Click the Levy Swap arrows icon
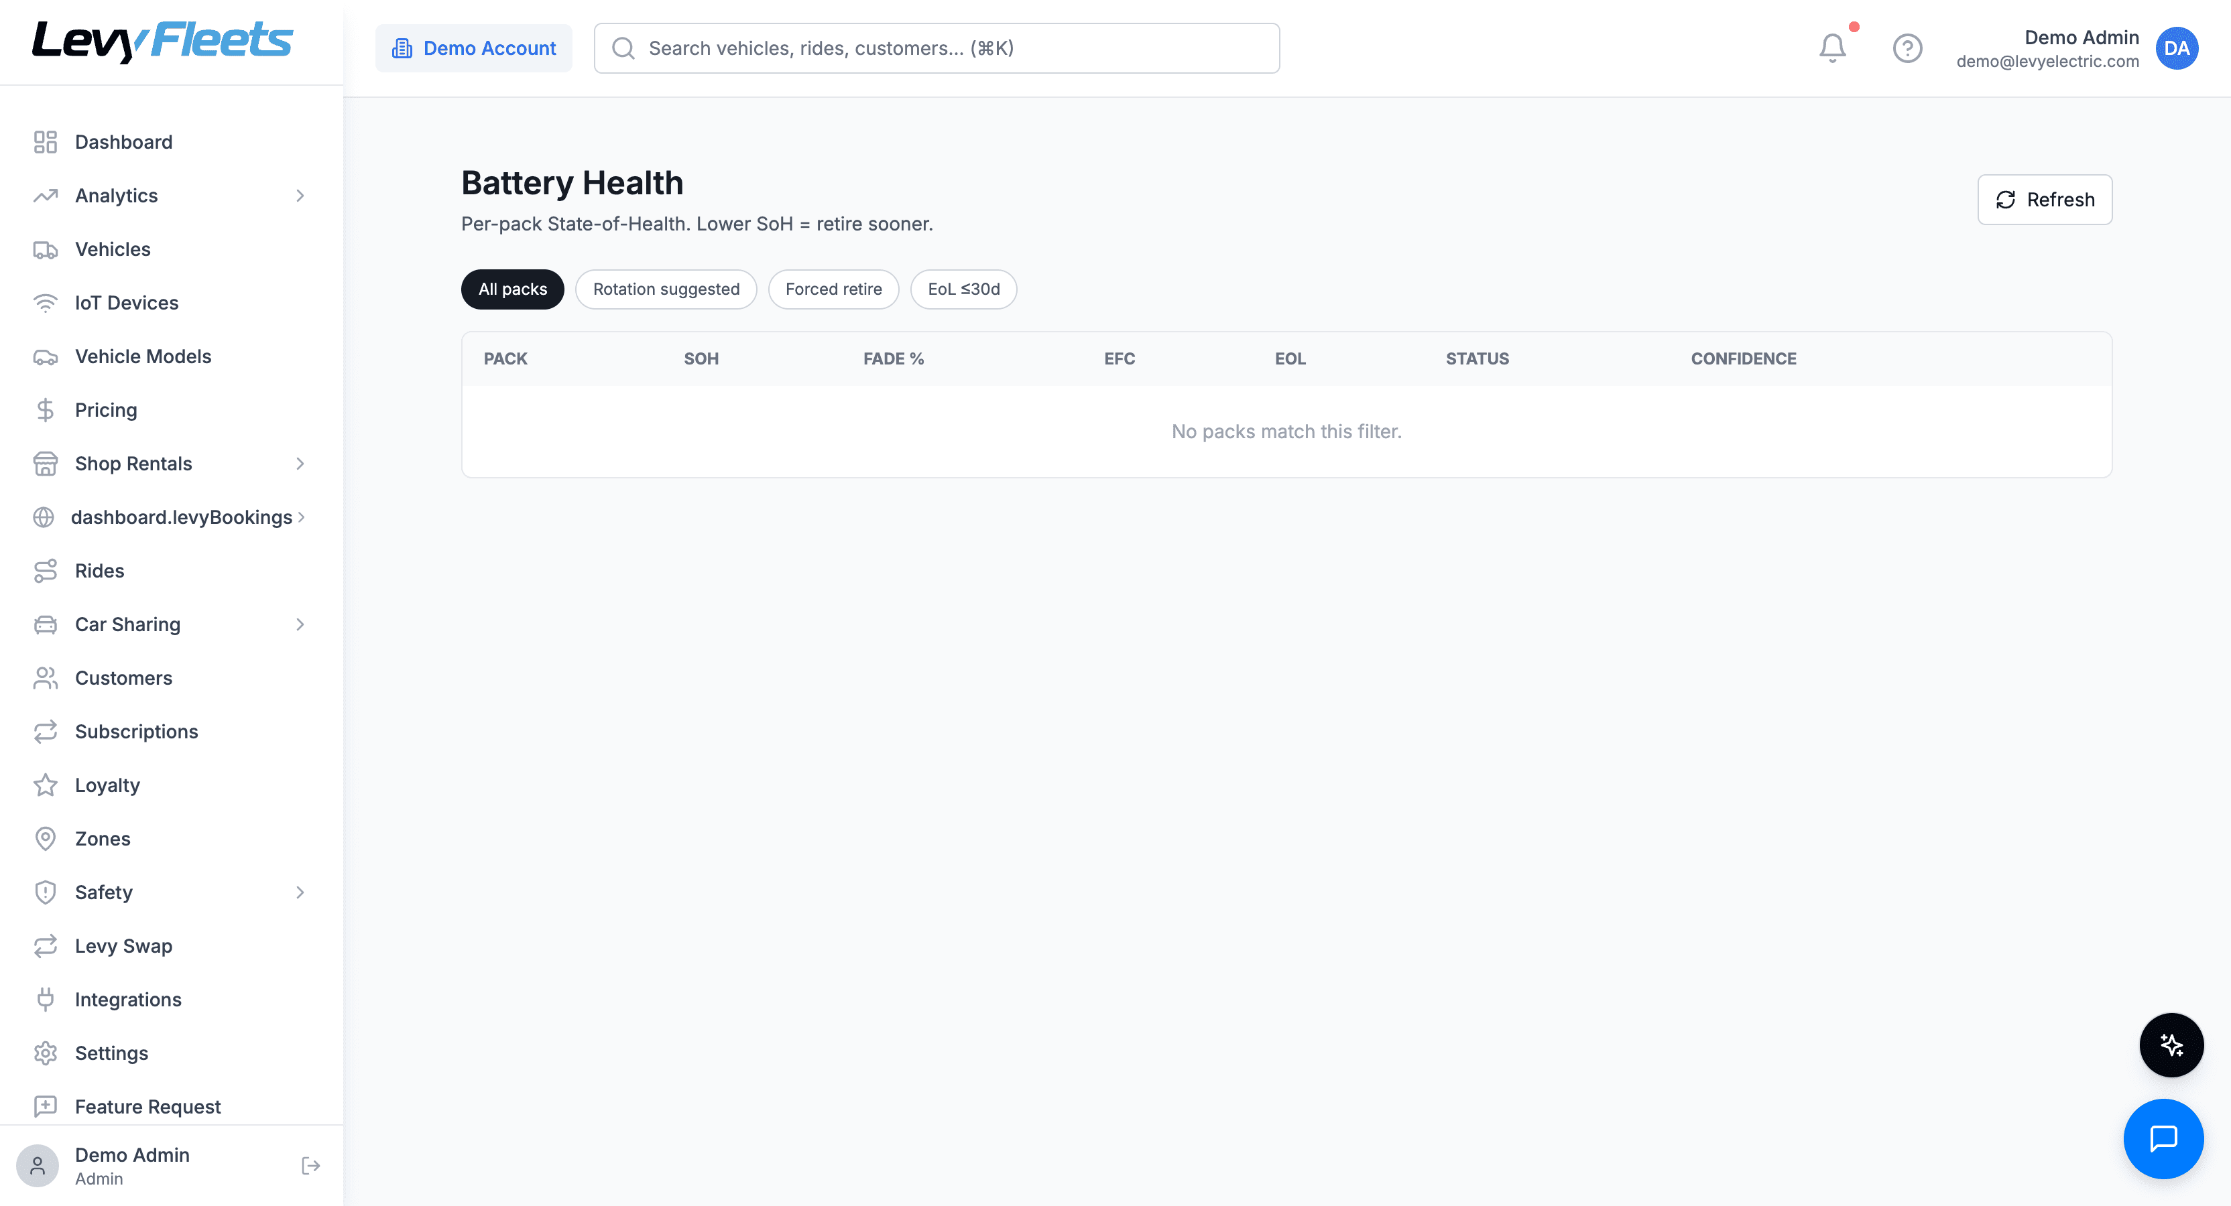Viewport: 2231px width, 1206px height. (x=45, y=946)
